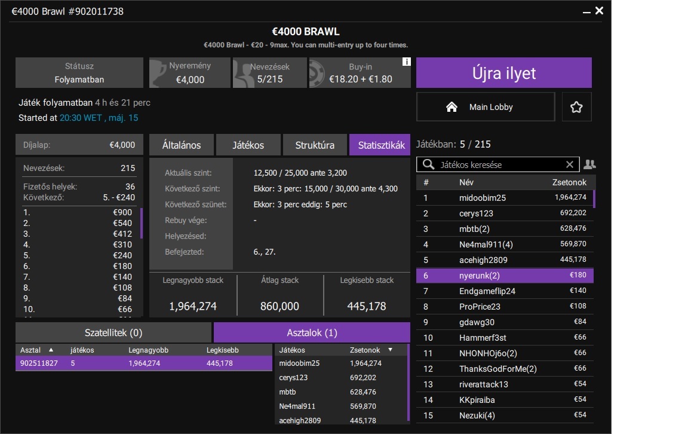Select midoobim25 in table players list
This screenshot has height=434, width=688.
point(341,363)
